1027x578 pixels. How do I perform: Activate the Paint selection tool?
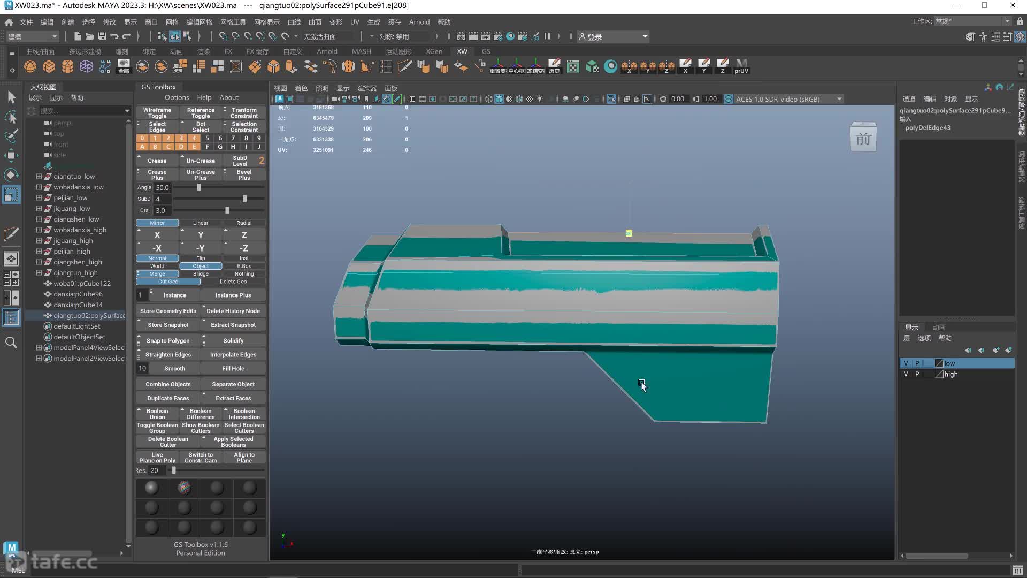11,136
